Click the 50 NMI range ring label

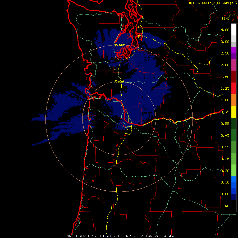coord(119,81)
